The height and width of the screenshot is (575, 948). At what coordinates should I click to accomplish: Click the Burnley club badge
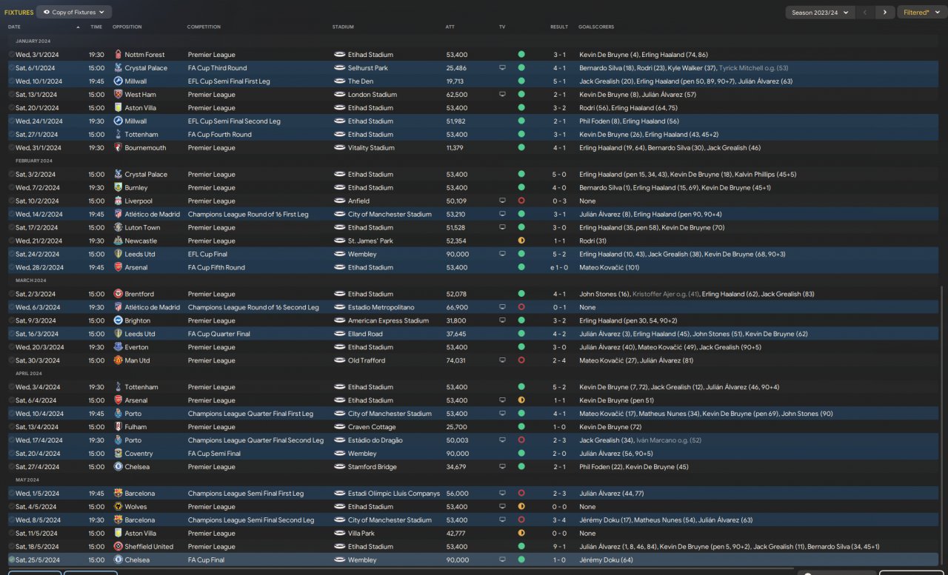[118, 188]
